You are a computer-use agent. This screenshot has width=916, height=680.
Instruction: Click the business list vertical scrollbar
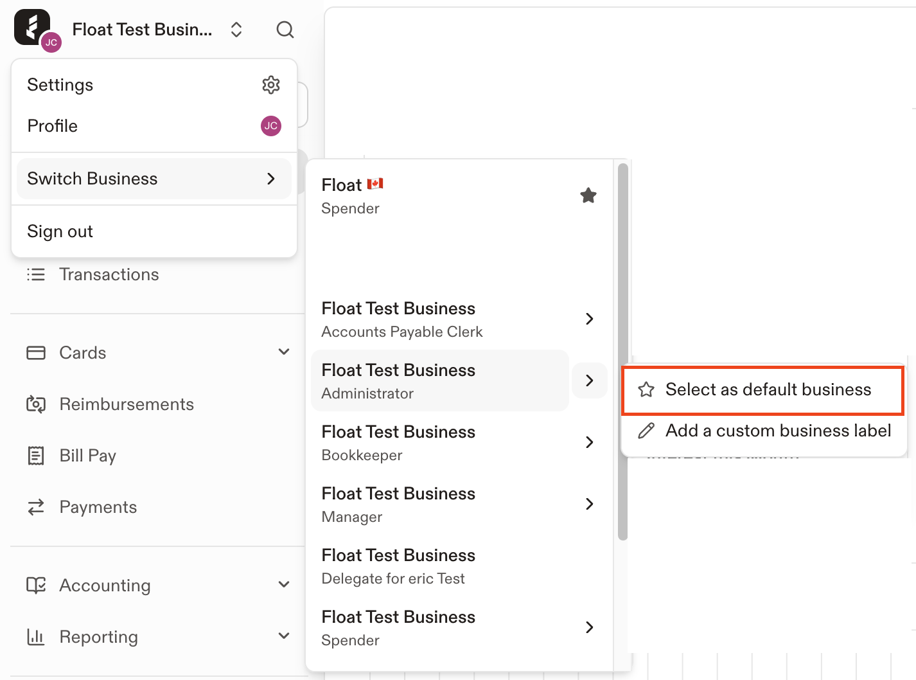622,352
